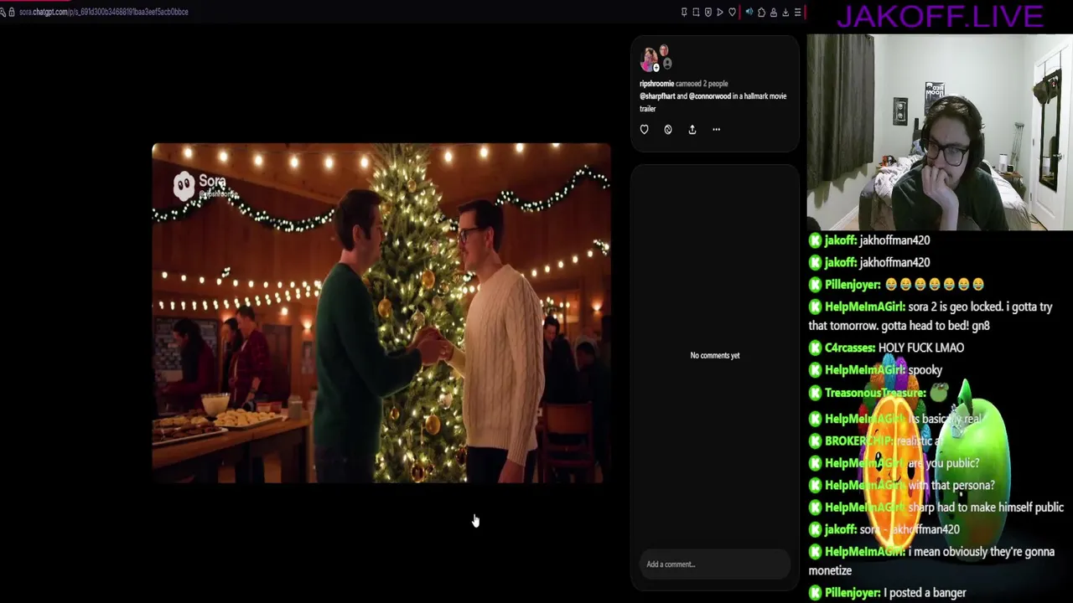
Task: Click the shield blocker icon in toolbar
Action: pos(708,12)
